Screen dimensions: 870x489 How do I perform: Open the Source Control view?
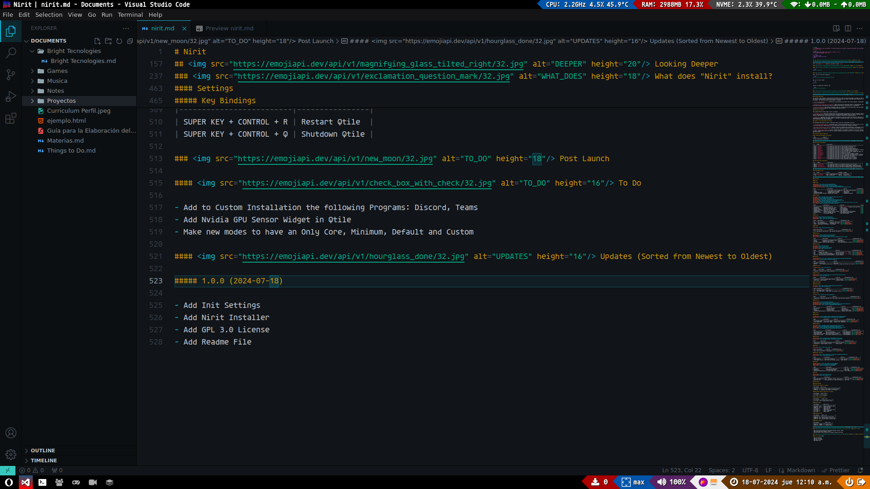point(11,75)
